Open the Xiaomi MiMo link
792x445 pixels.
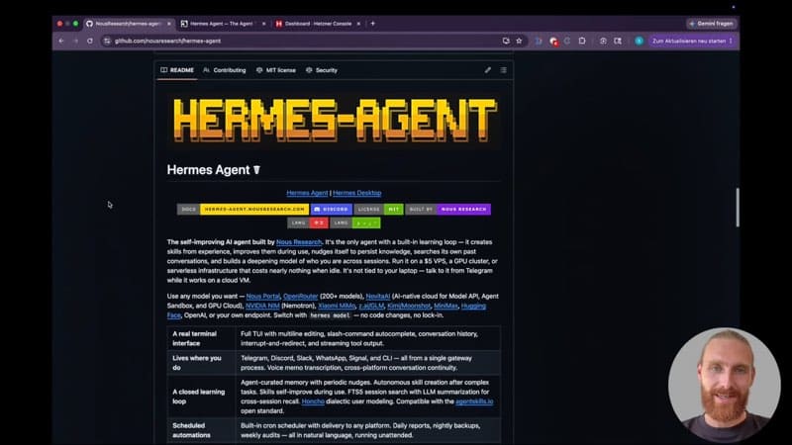click(337, 306)
